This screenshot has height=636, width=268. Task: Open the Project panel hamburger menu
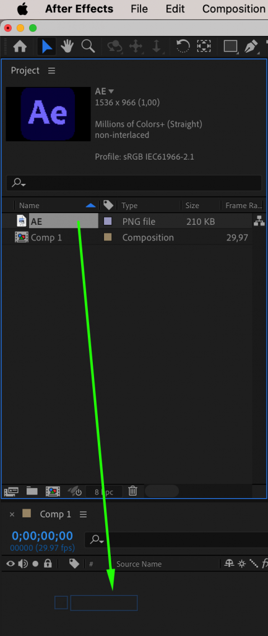pos(51,71)
